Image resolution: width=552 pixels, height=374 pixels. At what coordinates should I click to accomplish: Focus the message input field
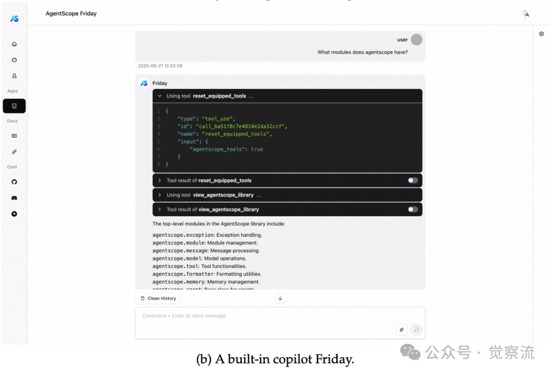tap(280, 323)
